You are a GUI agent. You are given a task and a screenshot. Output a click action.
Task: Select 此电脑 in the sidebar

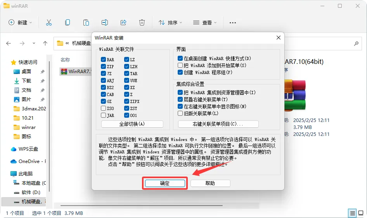[22, 174]
